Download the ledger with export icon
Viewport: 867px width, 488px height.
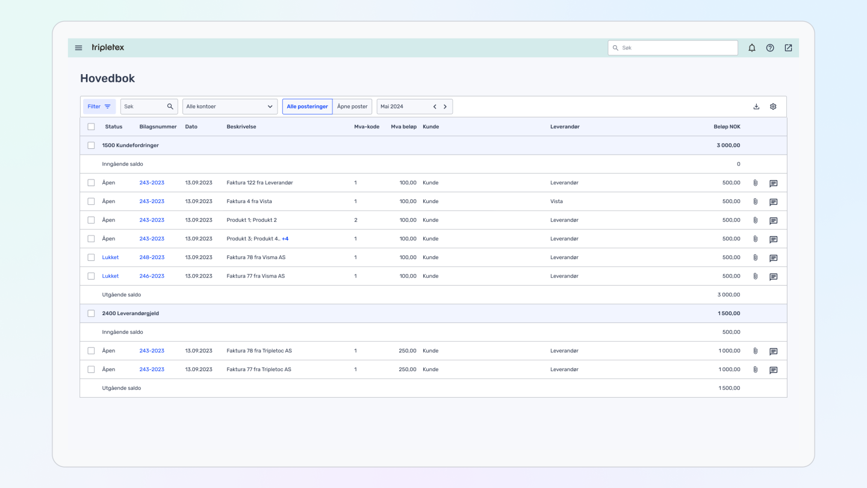[x=756, y=107]
